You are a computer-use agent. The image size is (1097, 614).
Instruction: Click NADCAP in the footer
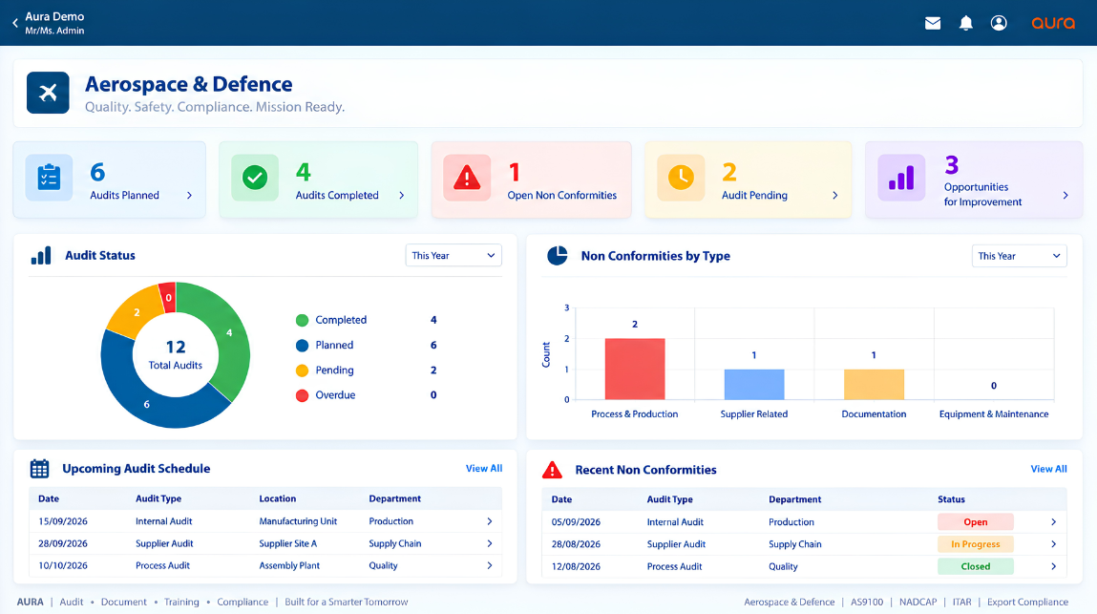pos(918,603)
